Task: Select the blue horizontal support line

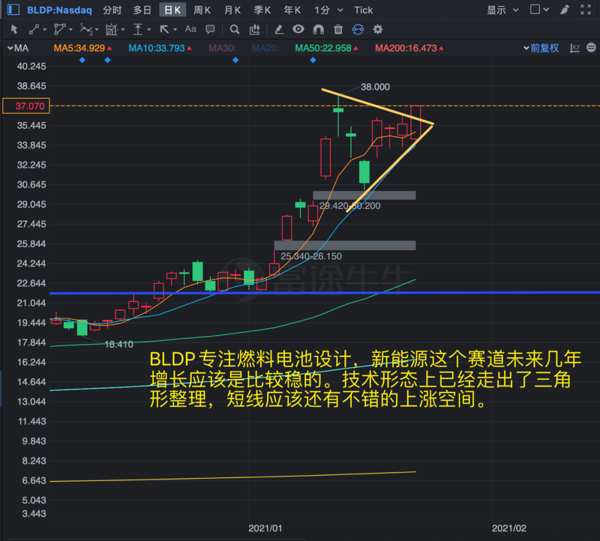Action: 324,292
